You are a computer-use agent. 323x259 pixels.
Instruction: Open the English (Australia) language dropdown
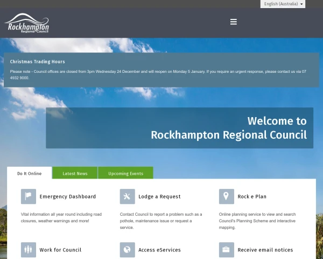pyautogui.click(x=283, y=4)
